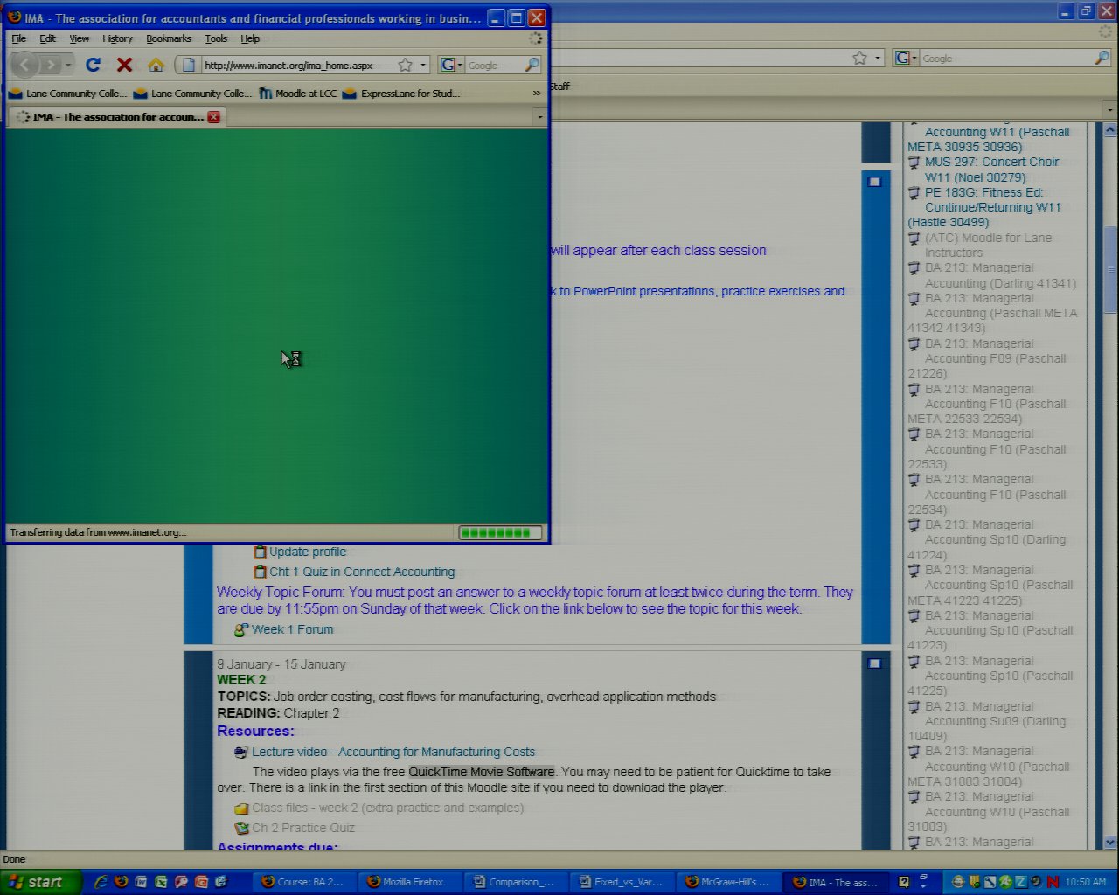1119x895 pixels.
Task: Click the magnifier in the IMA window search box
Action: pos(532,65)
